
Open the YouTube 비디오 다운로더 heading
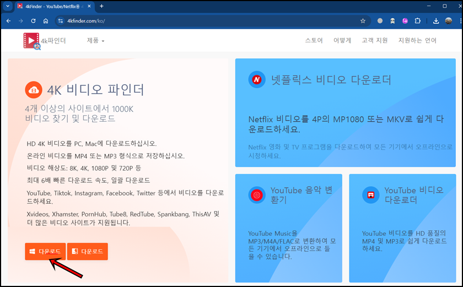[414, 195]
